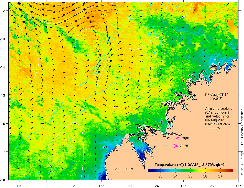This screenshot has height=188, width=244.
Task: Click the colorbar tick label 26
Action: 205,176
